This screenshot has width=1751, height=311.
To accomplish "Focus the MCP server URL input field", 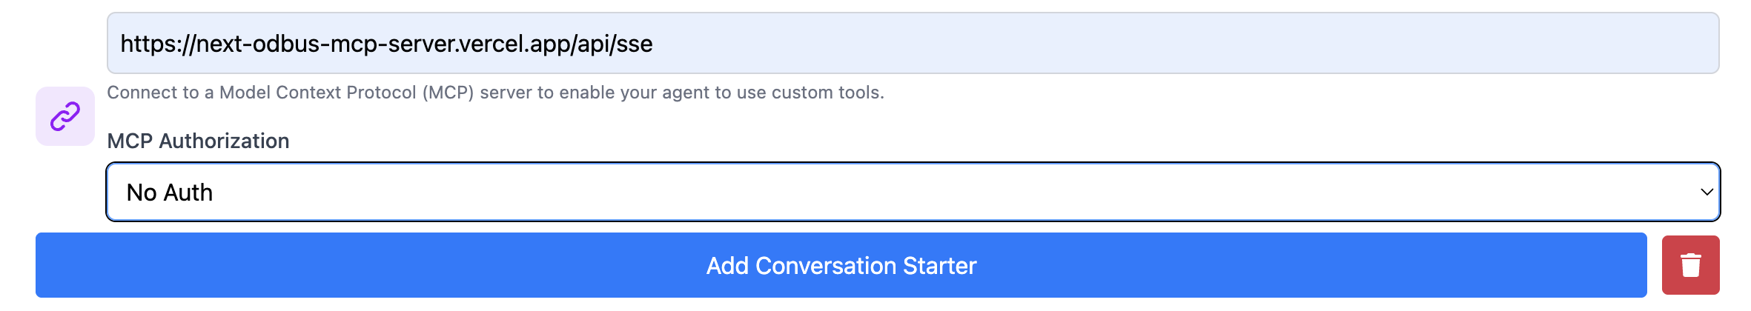I will 913,43.
